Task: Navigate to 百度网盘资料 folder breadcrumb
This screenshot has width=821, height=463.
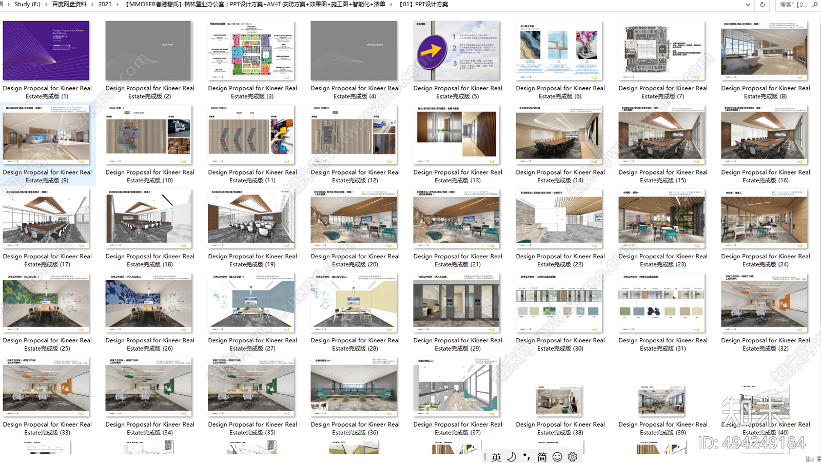Action: 69,4
